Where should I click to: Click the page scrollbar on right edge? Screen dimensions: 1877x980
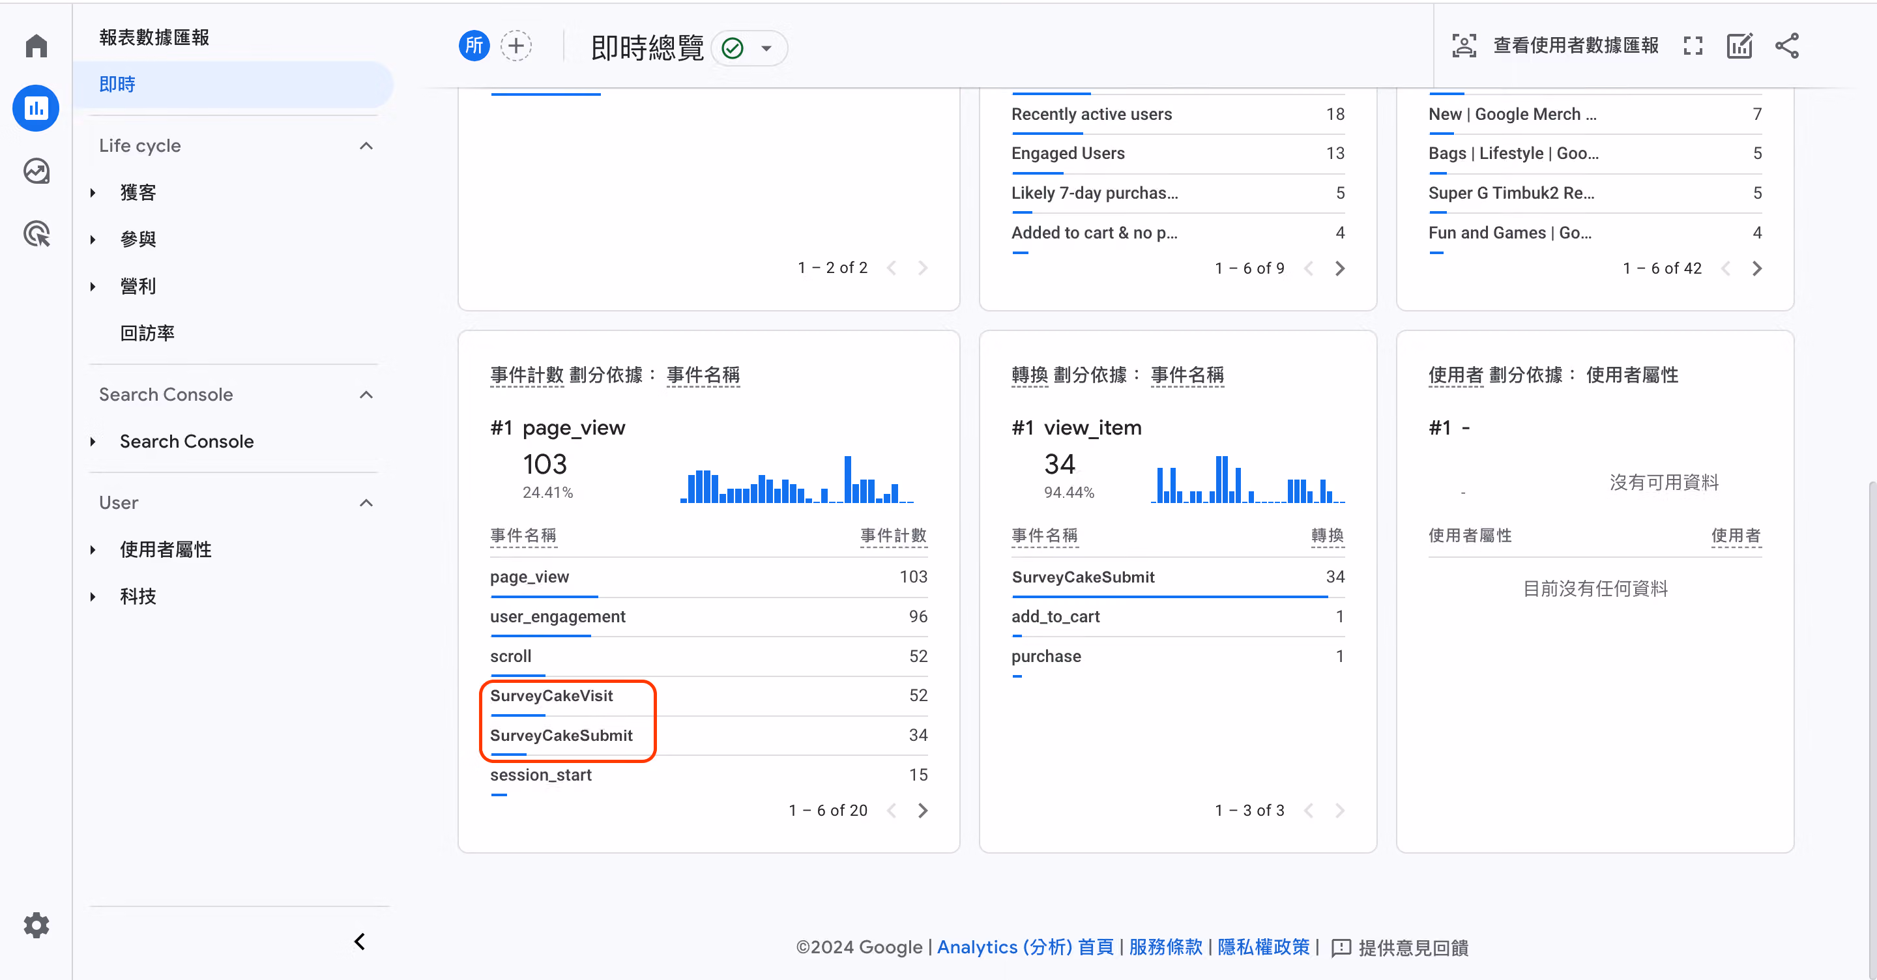point(1872,728)
